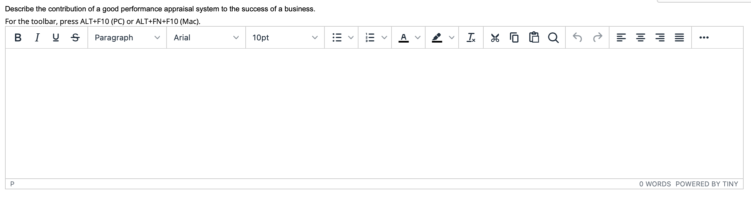Open highlight color picker arrow
This screenshot has width=751, height=198.
click(451, 38)
